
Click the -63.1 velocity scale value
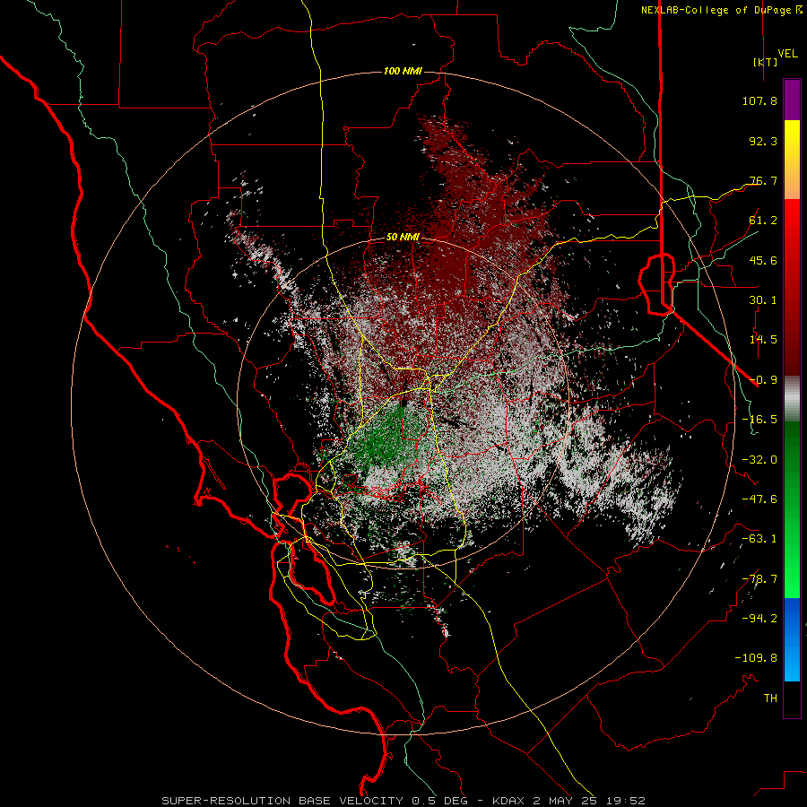[759, 539]
